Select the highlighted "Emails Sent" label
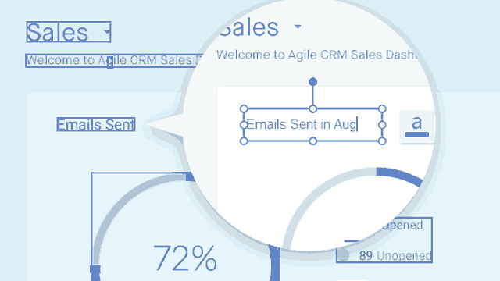This screenshot has height=281, width=500. pos(96,124)
